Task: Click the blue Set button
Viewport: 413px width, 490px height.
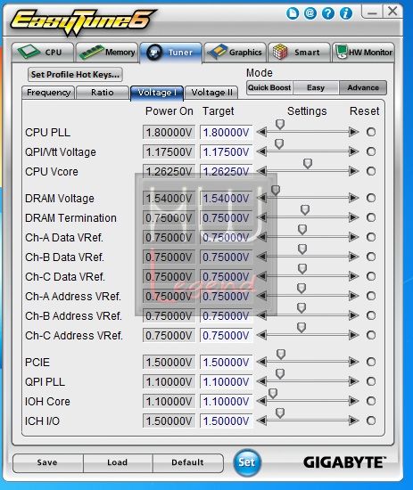Action: [247, 462]
